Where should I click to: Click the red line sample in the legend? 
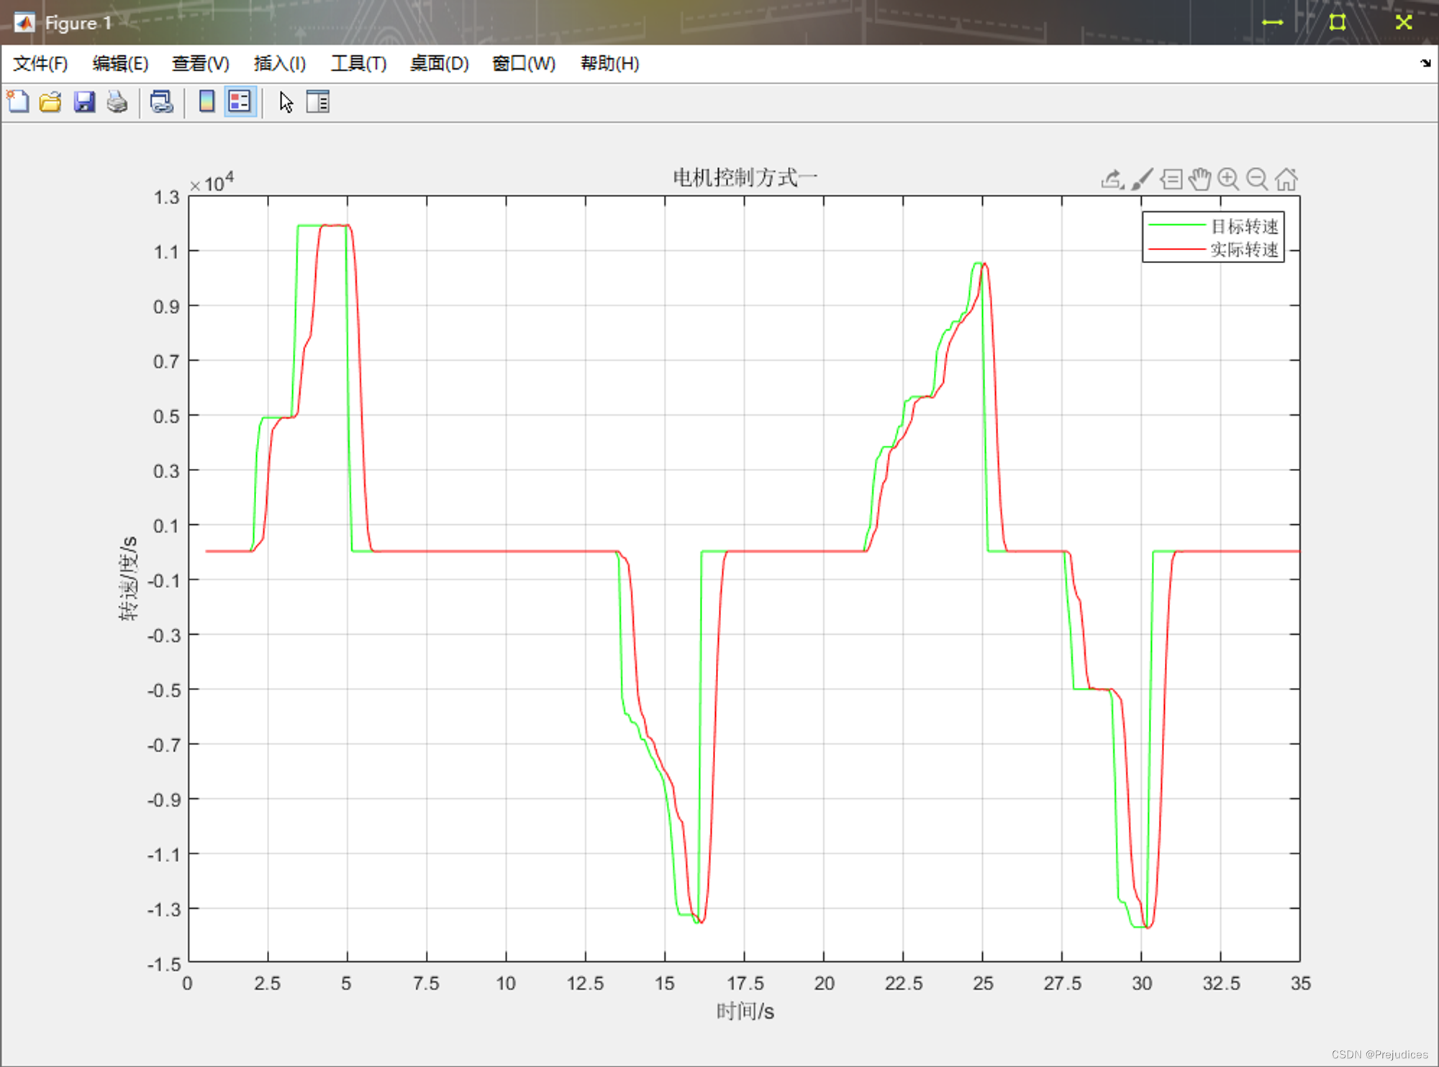coord(1176,249)
